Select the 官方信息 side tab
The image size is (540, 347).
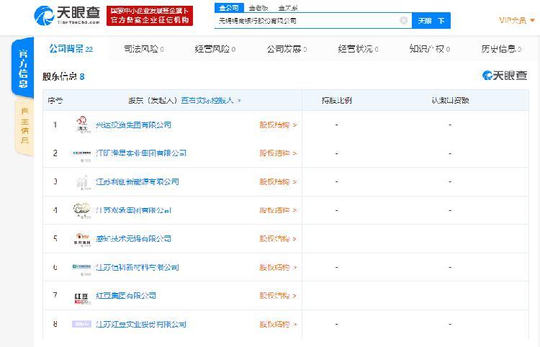pos(23,68)
